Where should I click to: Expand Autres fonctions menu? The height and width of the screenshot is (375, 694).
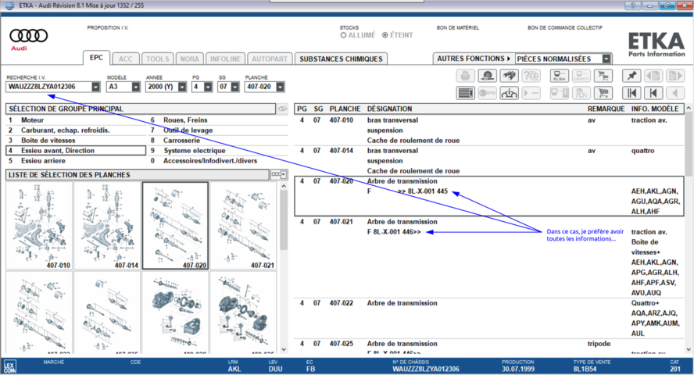click(x=474, y=59)
